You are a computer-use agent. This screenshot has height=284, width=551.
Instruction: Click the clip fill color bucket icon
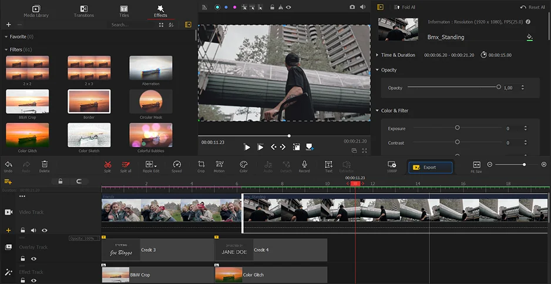(530, 37)
